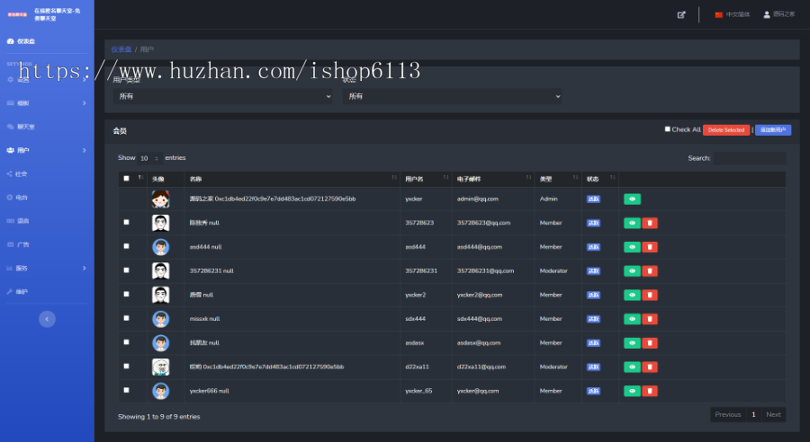Select the checkbox for user 35728623

127,222
